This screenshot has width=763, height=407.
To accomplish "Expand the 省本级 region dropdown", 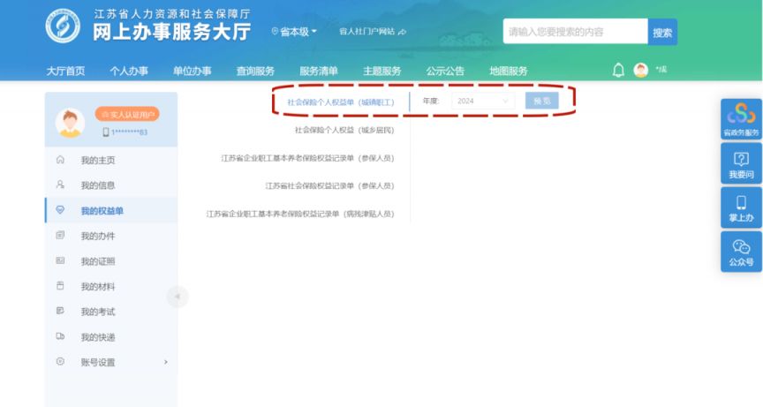I will tap(294, 31).
